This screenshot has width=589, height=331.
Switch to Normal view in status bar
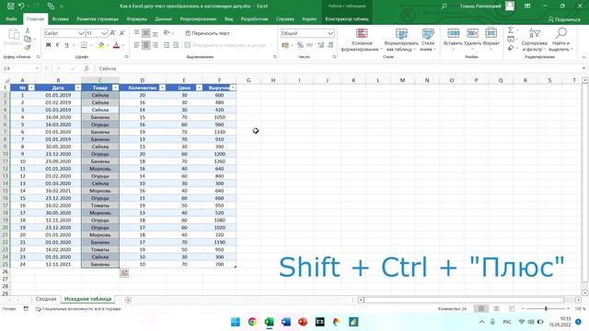point(481,309)
